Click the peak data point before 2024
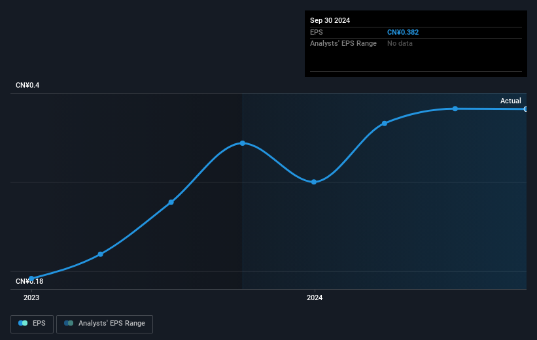Screen dimensions: 537x340 243,143
